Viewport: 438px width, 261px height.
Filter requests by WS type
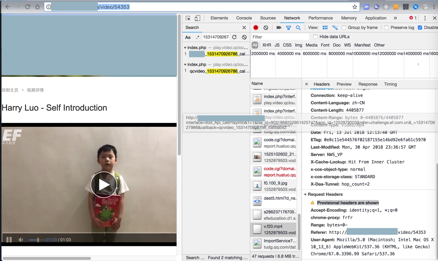coord(347,45)
